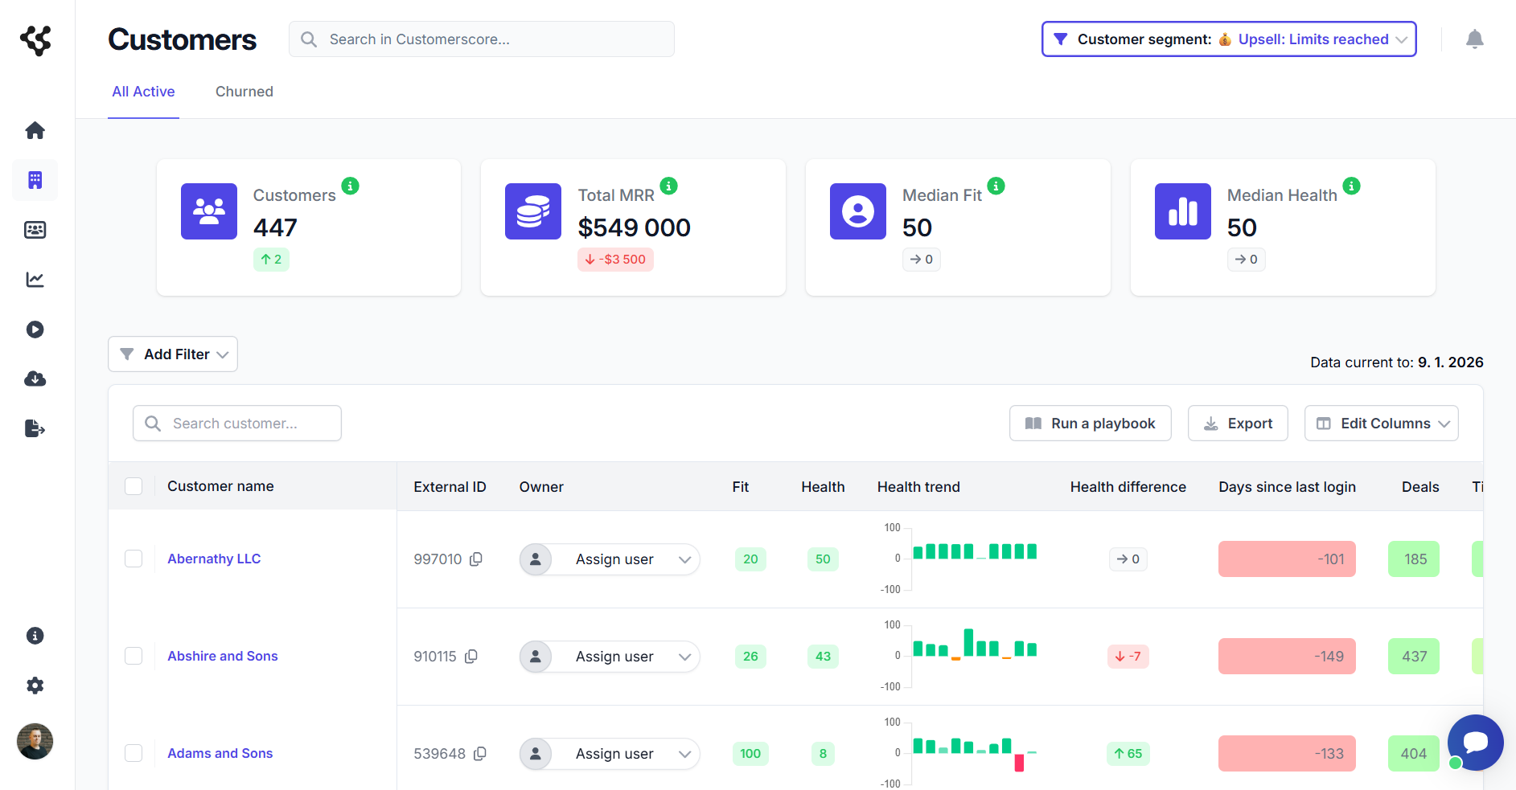
Task: Open notifications with the bell icon
Action: pyautogui.click(x=1475, y=39)
